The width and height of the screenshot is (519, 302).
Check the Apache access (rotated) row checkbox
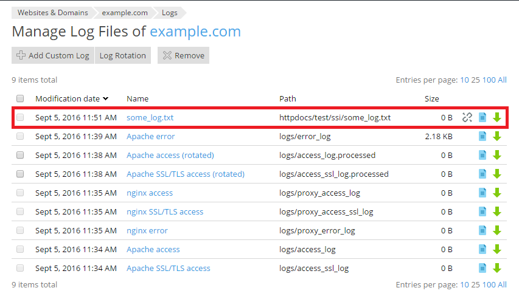point(20,155)
